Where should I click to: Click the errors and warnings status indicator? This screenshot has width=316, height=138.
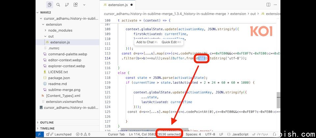click(83, 134)
